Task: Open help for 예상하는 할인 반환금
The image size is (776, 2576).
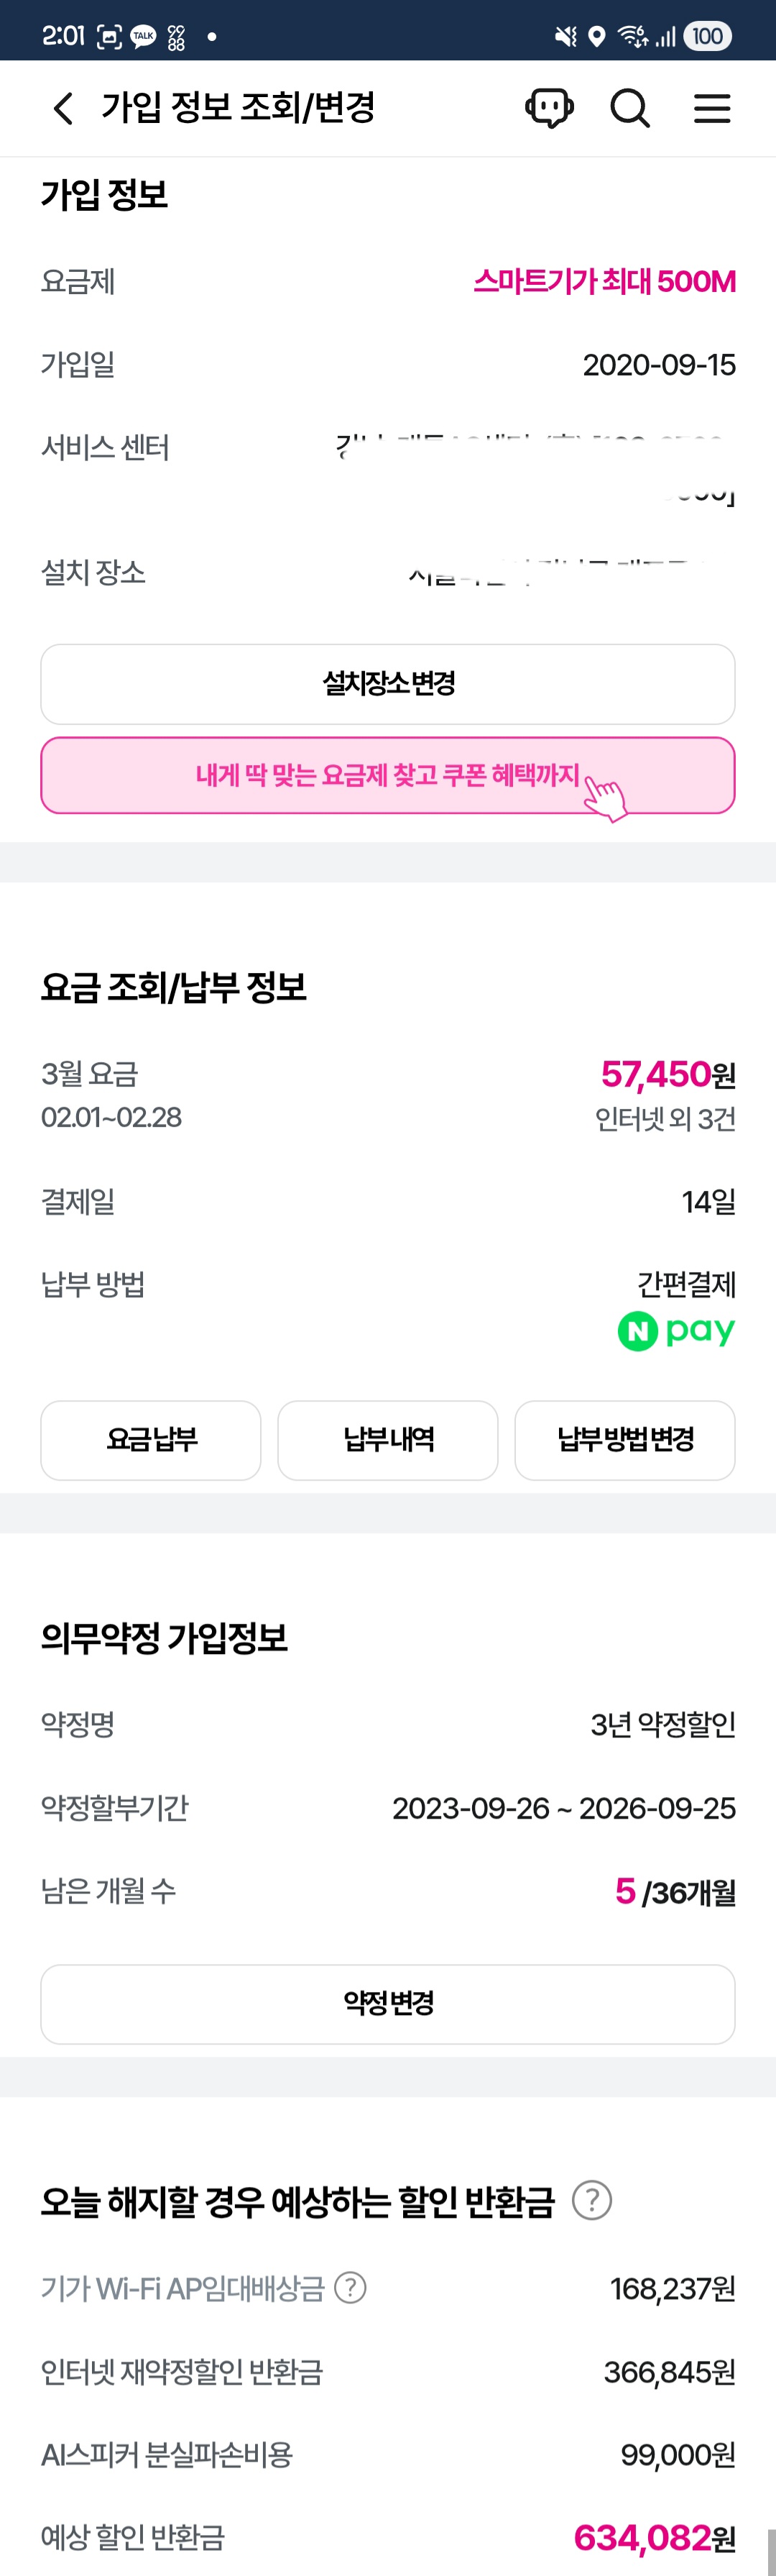Action: pyautogui.click(x=591, y=2200)
